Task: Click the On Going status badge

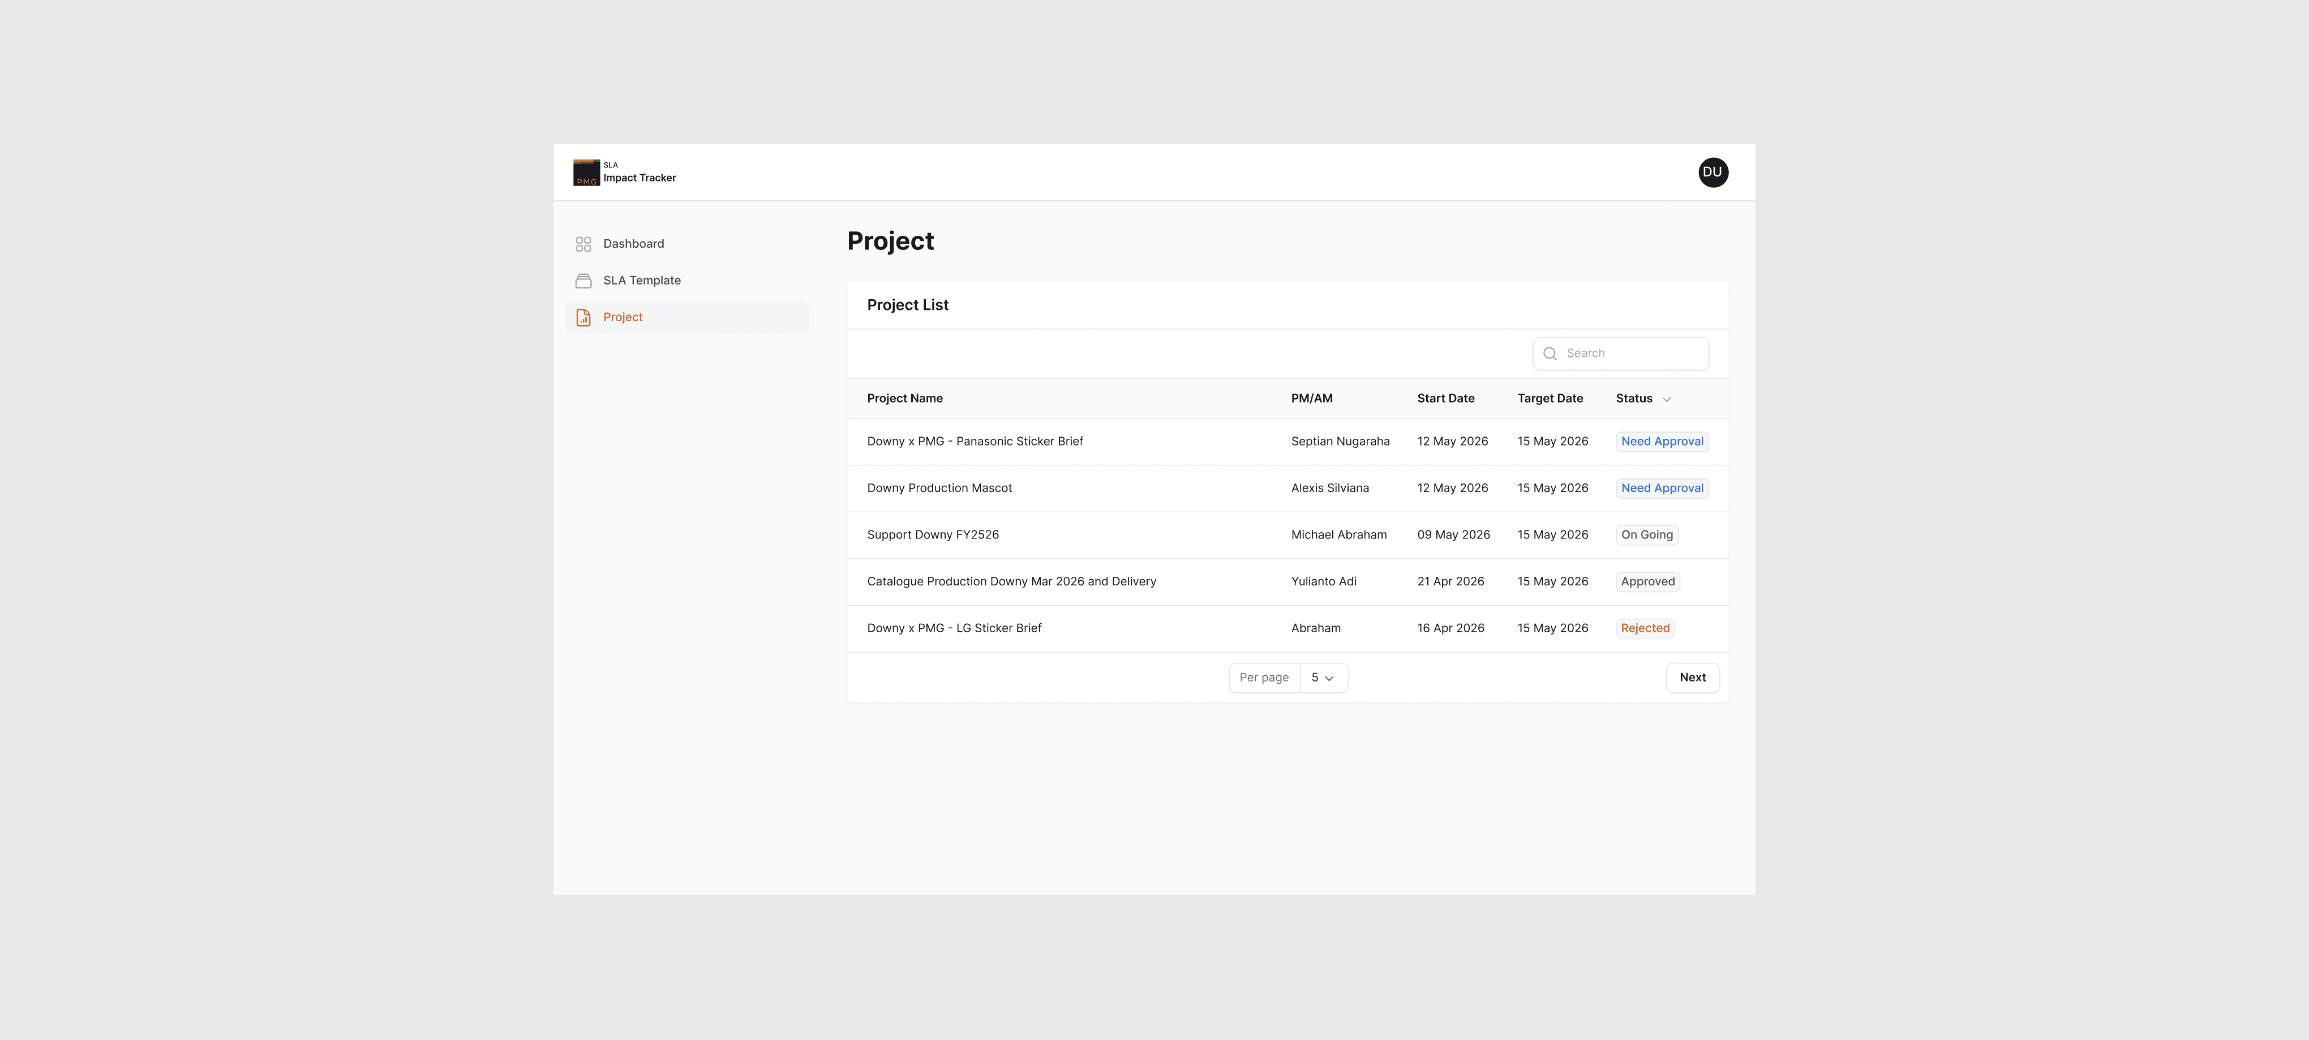Action: 1647,535
